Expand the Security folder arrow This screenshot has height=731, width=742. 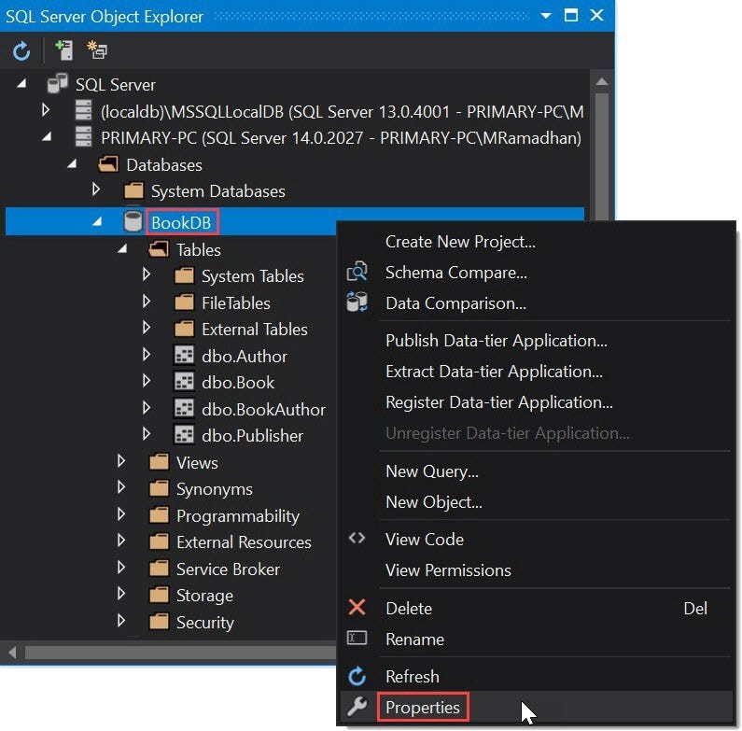(x=121, y=621)
